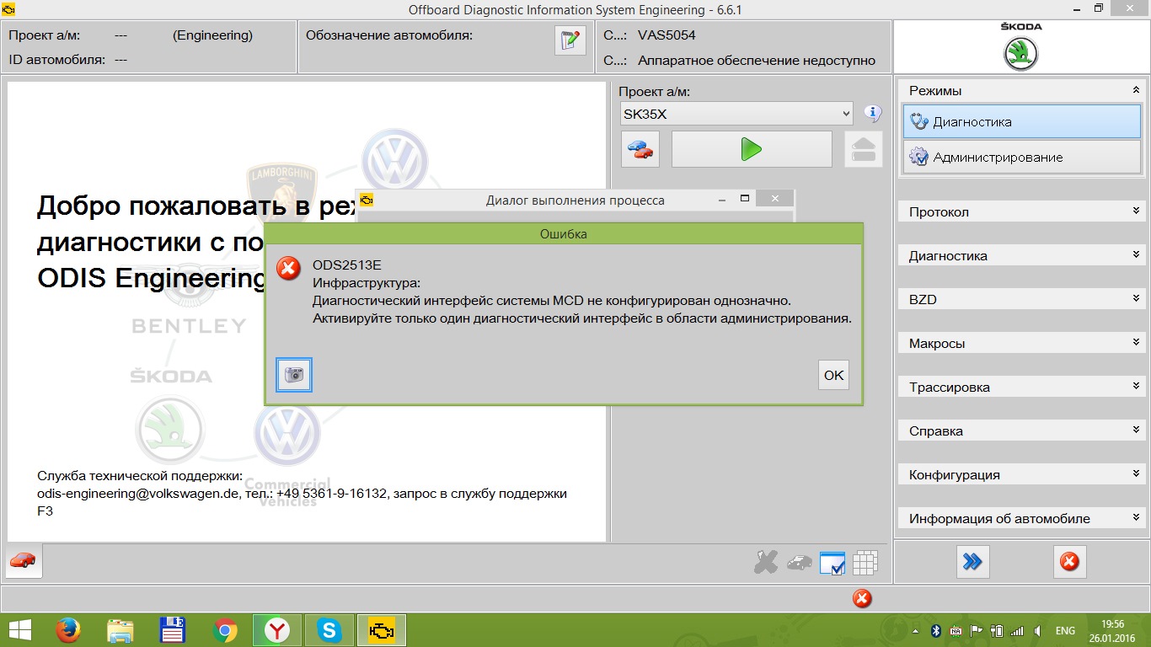Click the Action Center flag tray icon

(977, 630)
